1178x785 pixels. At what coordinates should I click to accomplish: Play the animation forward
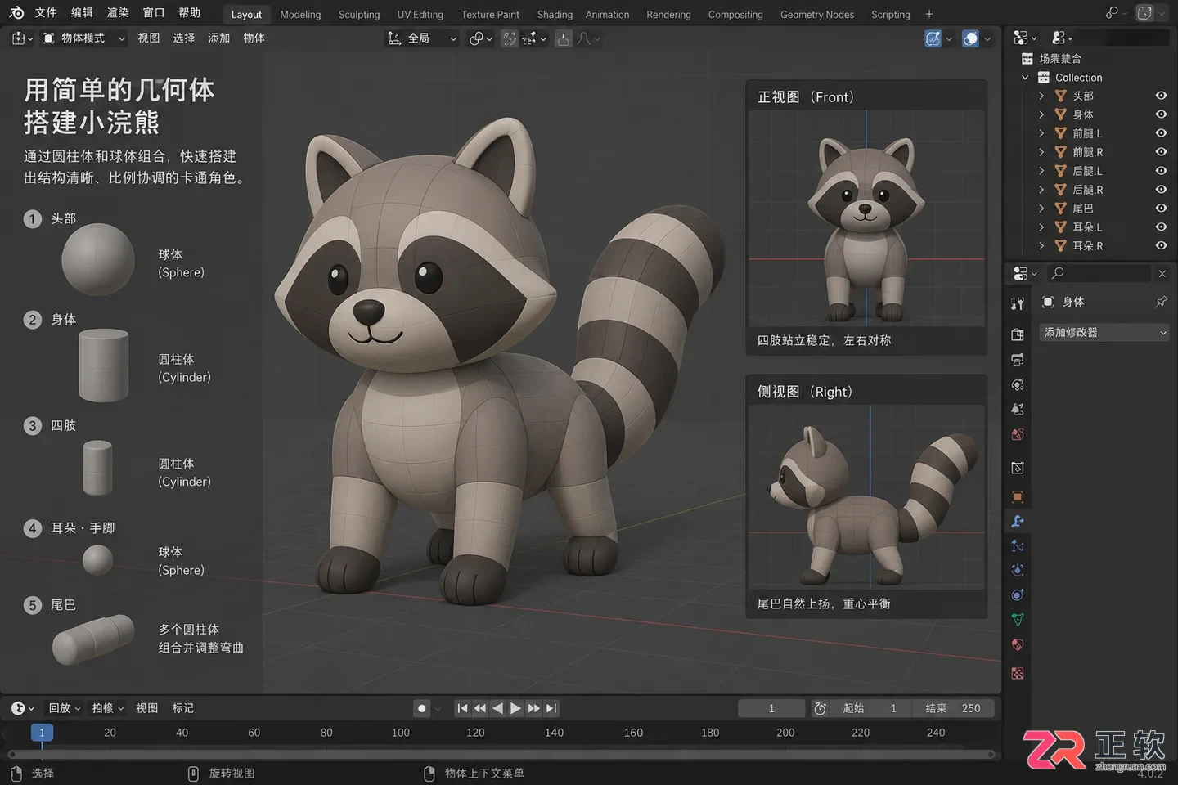pyautogui.click(x=515, y=708)
